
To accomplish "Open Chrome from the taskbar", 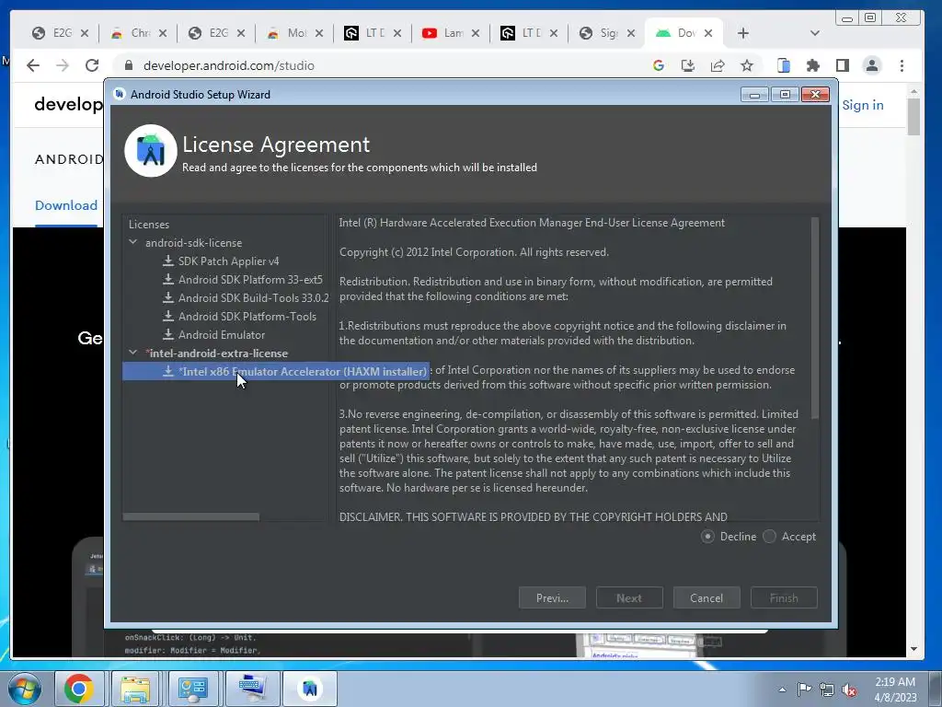I will coord(79,689).
